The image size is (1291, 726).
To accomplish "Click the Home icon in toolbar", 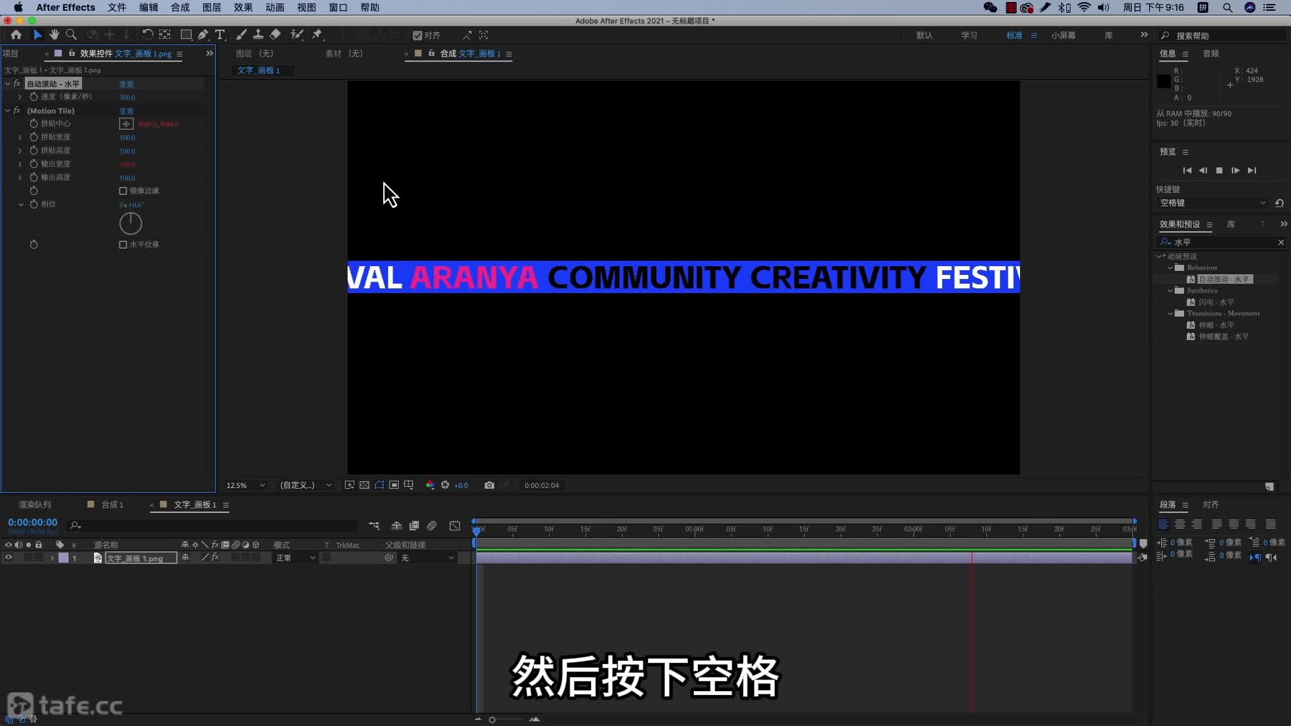I will click(x=16, y=35).
